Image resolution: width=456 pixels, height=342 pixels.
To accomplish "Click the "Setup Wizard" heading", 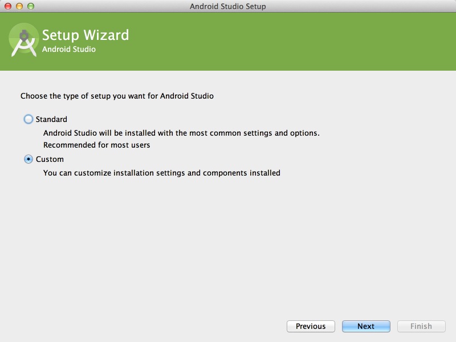I will [85, 35].
